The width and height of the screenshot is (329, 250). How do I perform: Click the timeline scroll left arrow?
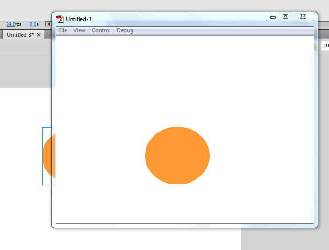(x=49, y=24)
